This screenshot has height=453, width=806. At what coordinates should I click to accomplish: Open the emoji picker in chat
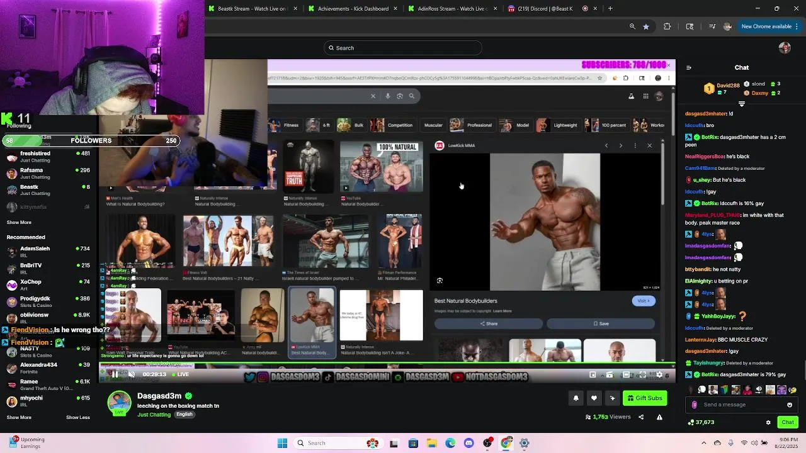point(790,405)
